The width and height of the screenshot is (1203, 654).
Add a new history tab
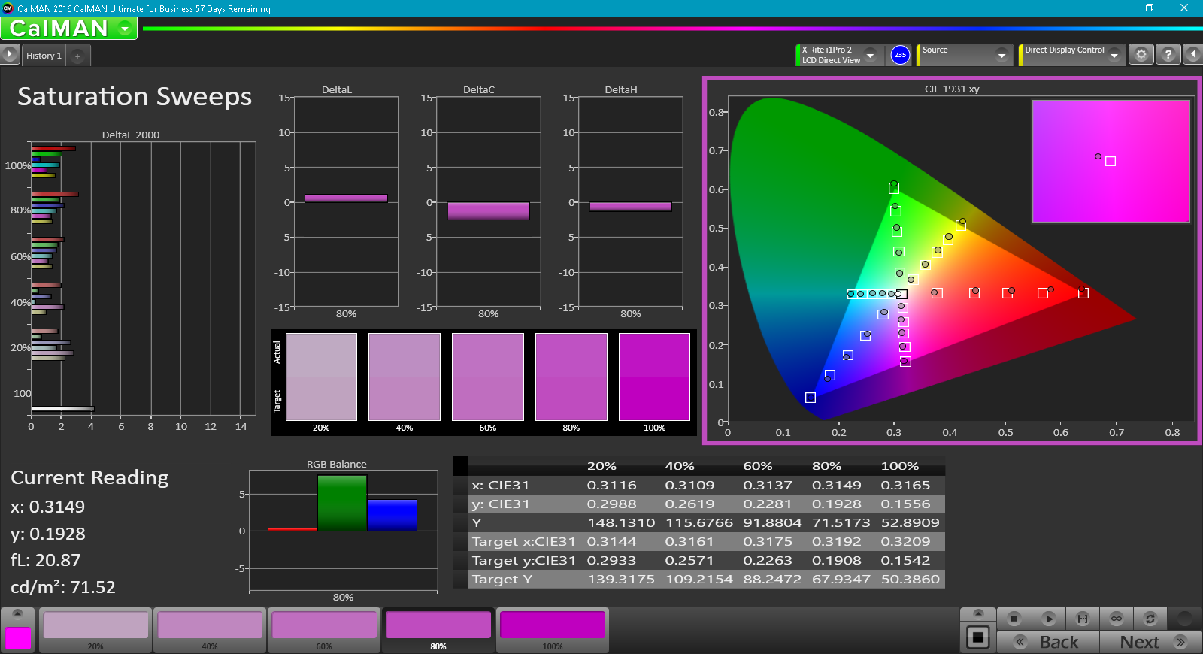(x=77, y=56)
